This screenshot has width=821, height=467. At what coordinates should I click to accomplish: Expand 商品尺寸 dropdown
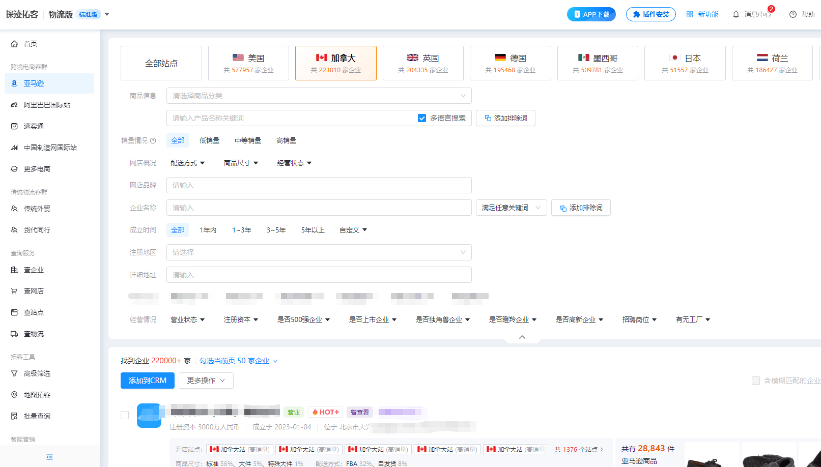(241, 163)
